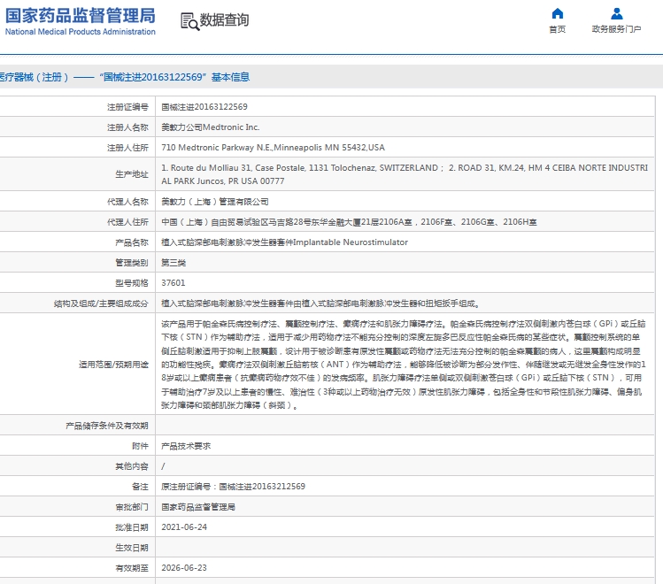Click registrant name 美敦力公司Medtronic Inc.
663x584 pixels.
click(210, 127)
